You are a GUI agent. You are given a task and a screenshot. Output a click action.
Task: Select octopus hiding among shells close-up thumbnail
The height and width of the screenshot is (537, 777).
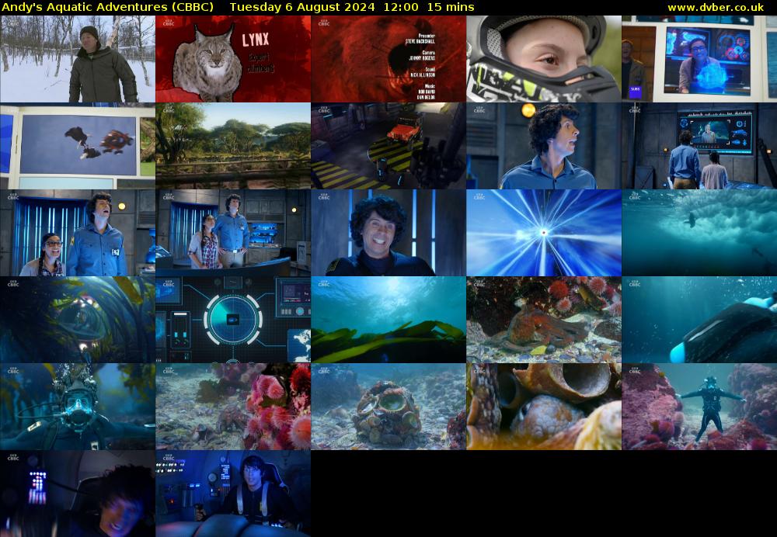(544, 407)
